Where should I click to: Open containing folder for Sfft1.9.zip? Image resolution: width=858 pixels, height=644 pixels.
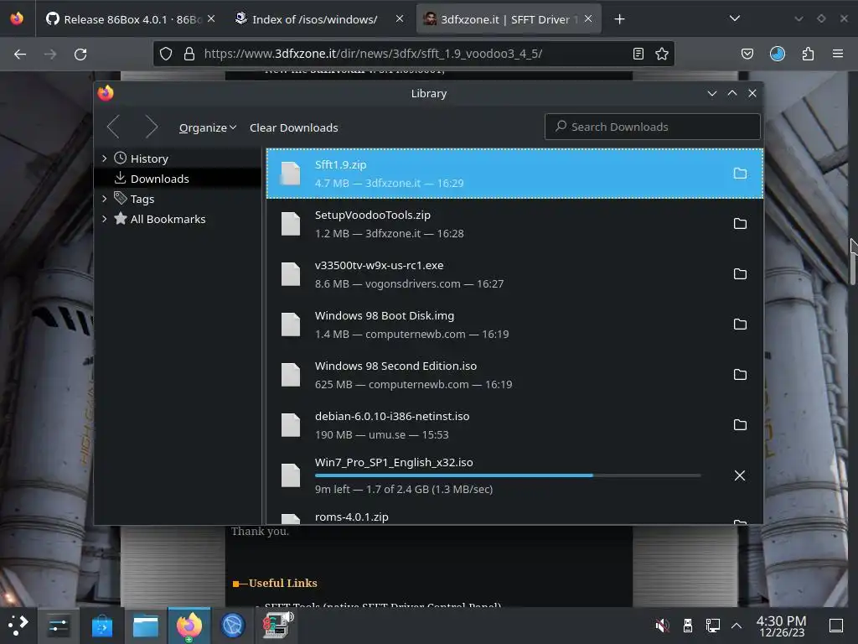click(x=740, y=174)
